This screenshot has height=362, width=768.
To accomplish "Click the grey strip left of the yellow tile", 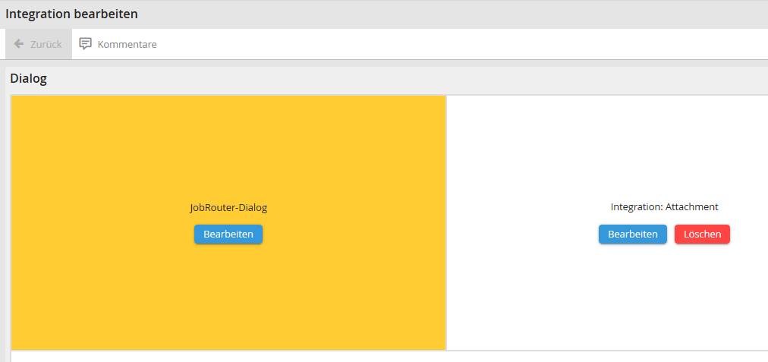I will (x=7, y=228).
